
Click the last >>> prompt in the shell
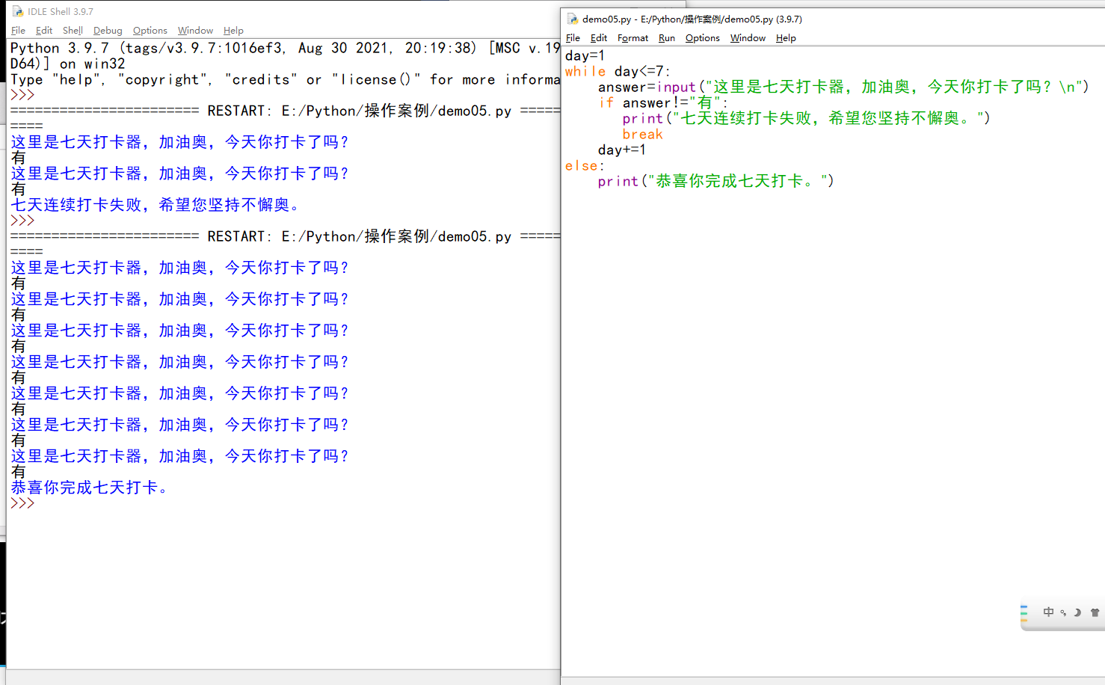[x=22, y=503]
